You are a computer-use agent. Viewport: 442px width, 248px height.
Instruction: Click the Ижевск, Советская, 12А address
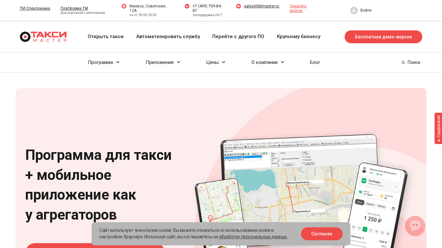coord(148,8)
